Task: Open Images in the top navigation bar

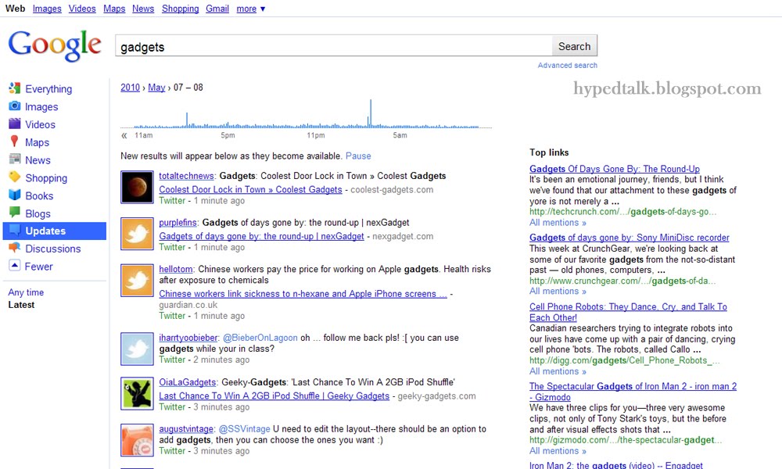Action: click(x=47, y=9)
